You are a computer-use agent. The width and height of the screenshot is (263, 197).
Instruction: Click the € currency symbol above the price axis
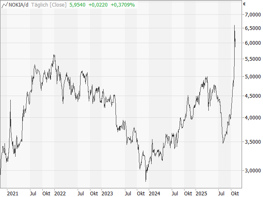click(245, 4)
